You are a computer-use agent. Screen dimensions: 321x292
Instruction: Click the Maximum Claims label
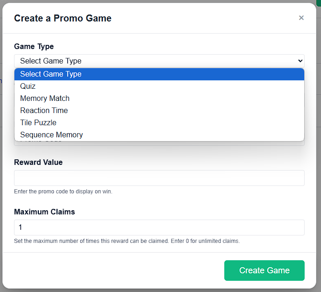44,212
